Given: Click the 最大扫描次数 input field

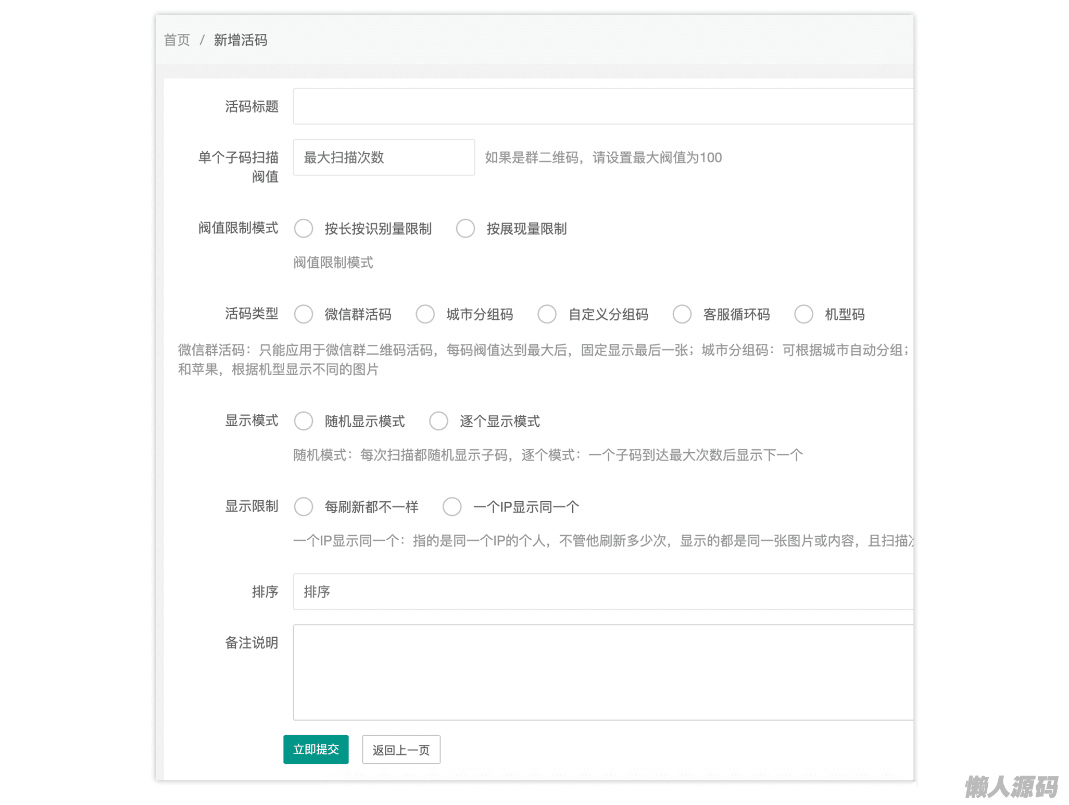Looking at the screenshot, I should [384, 157].
